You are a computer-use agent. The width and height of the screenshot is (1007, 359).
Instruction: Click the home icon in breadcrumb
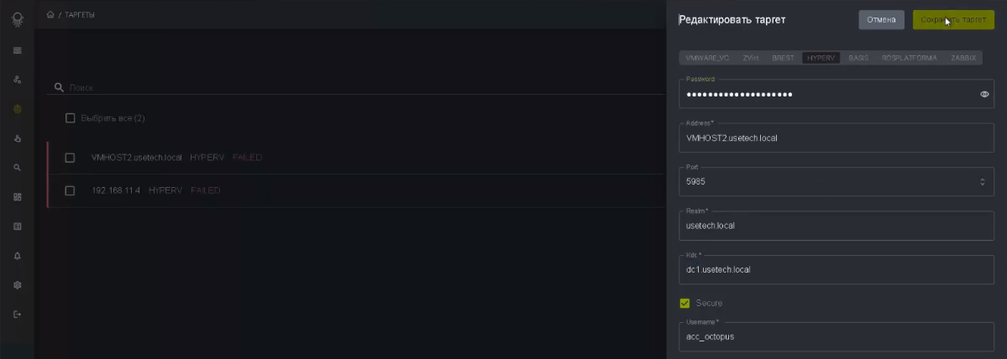50,14
